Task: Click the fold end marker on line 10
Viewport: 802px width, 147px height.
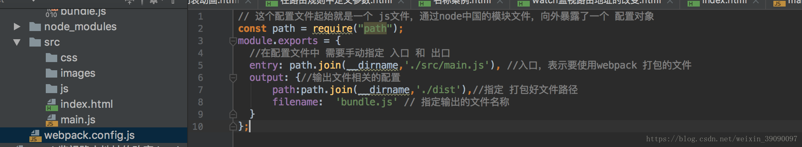Action: [x=233, y=127]
